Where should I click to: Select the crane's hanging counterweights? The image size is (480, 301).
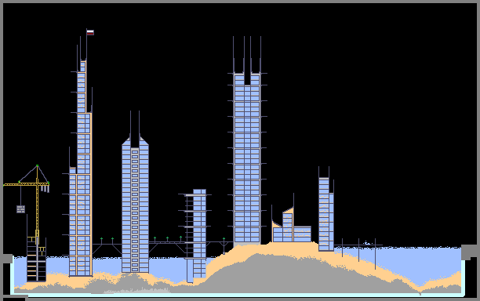tap(45, 189)
